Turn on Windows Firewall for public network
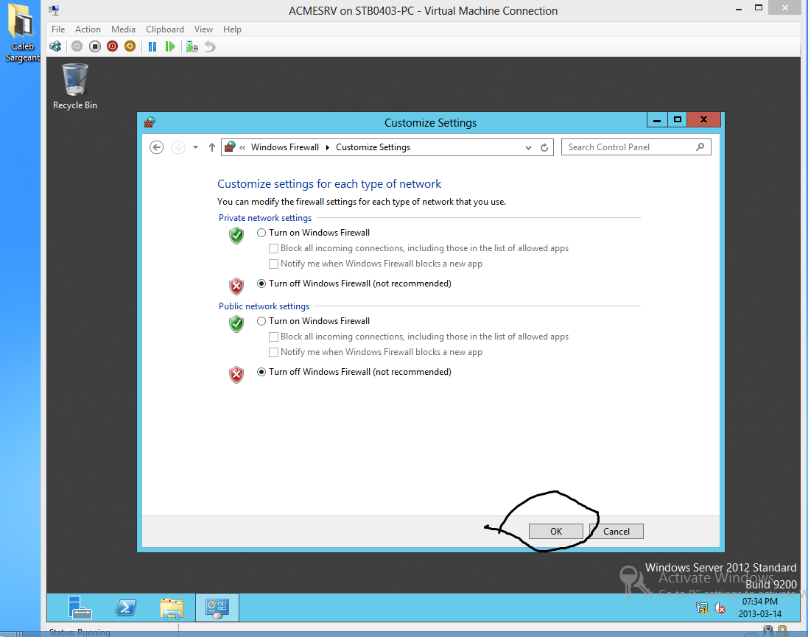This screenshot has width=808, height=637. pos(261,321)
